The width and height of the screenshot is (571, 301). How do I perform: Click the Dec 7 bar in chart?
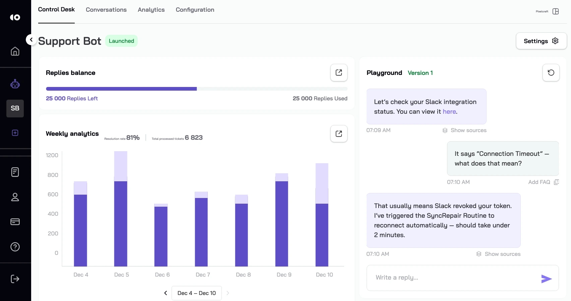click(201, 229)
